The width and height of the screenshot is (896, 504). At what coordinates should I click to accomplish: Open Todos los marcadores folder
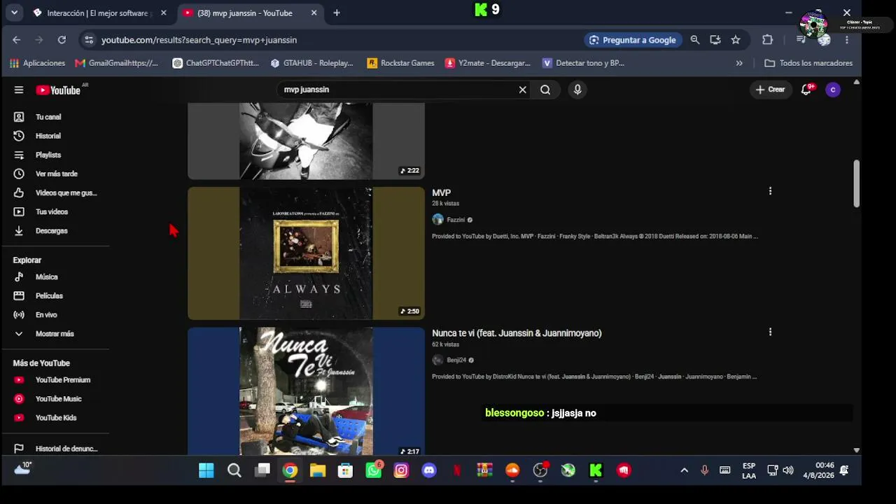(808, 63)
